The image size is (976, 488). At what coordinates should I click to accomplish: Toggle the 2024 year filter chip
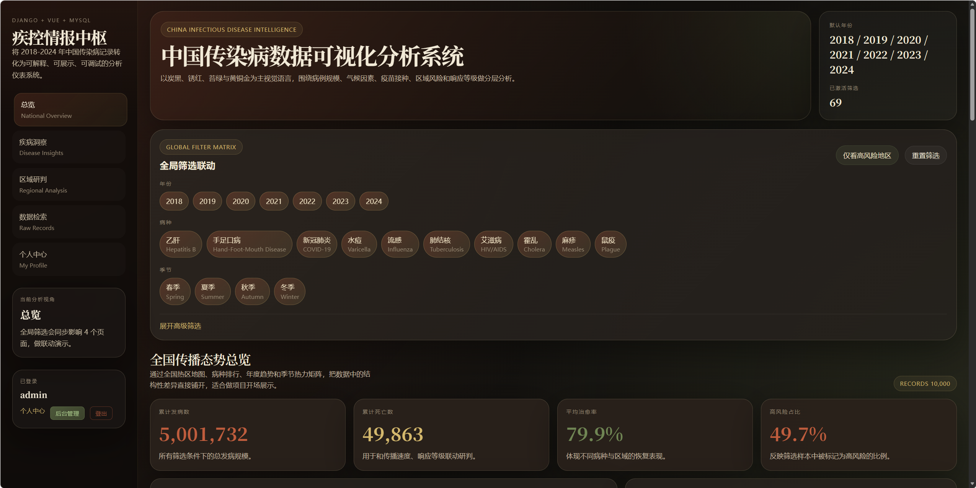click(374, 201)
